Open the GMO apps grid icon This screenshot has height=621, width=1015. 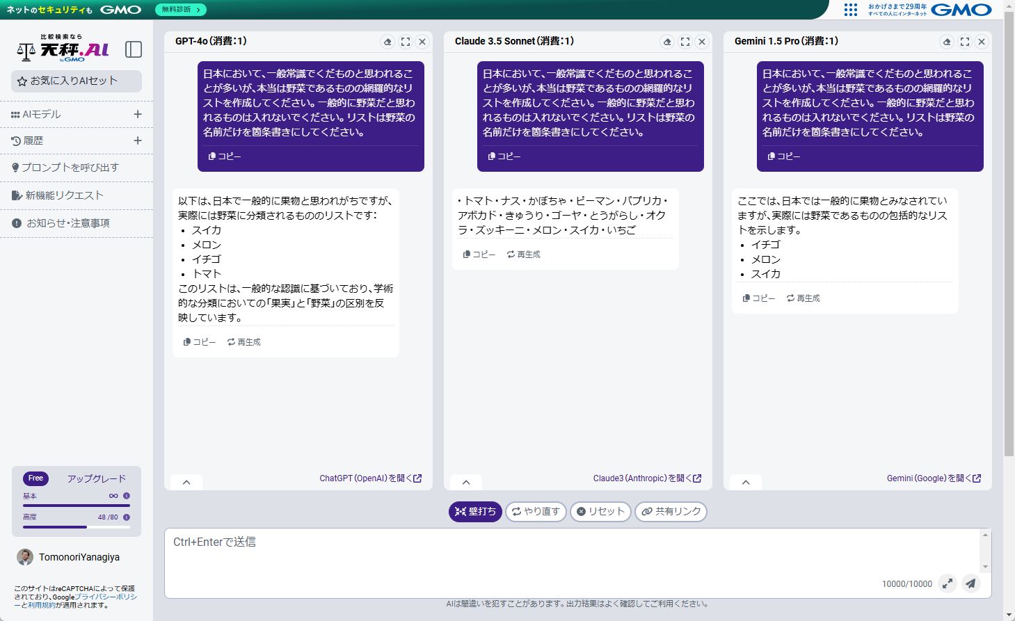tap(850, 10)
